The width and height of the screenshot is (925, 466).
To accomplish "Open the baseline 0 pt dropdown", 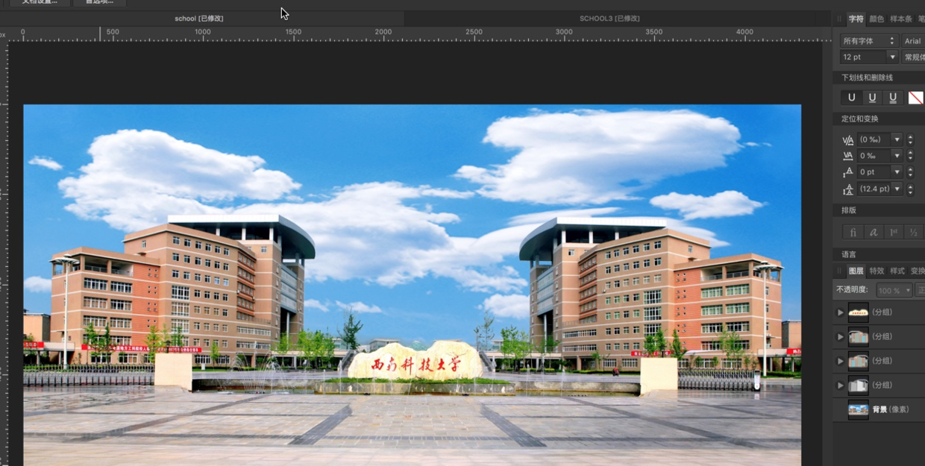I will [897, 172].
